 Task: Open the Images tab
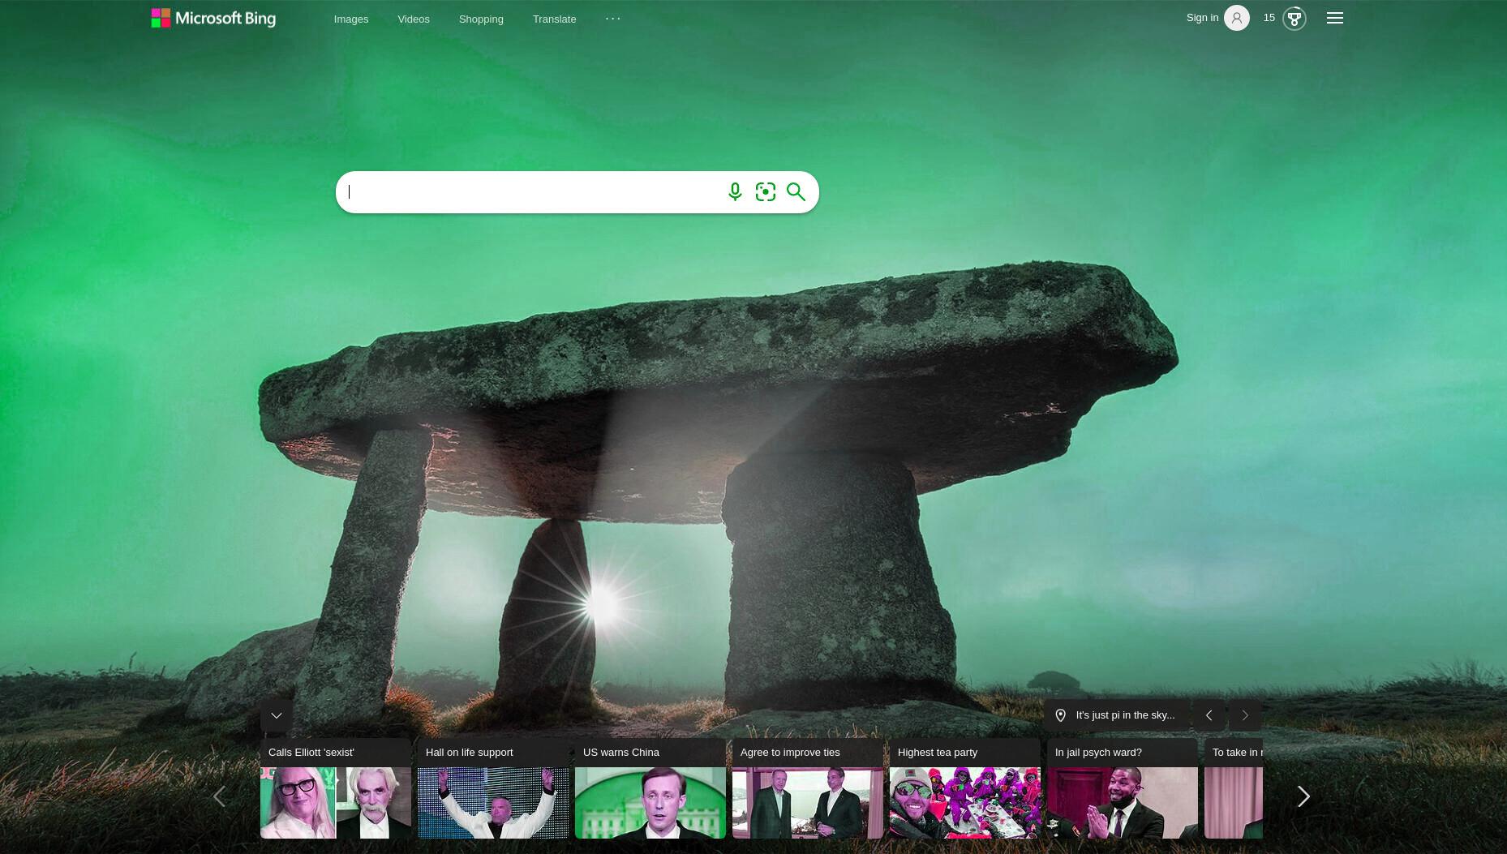(351, 19)
